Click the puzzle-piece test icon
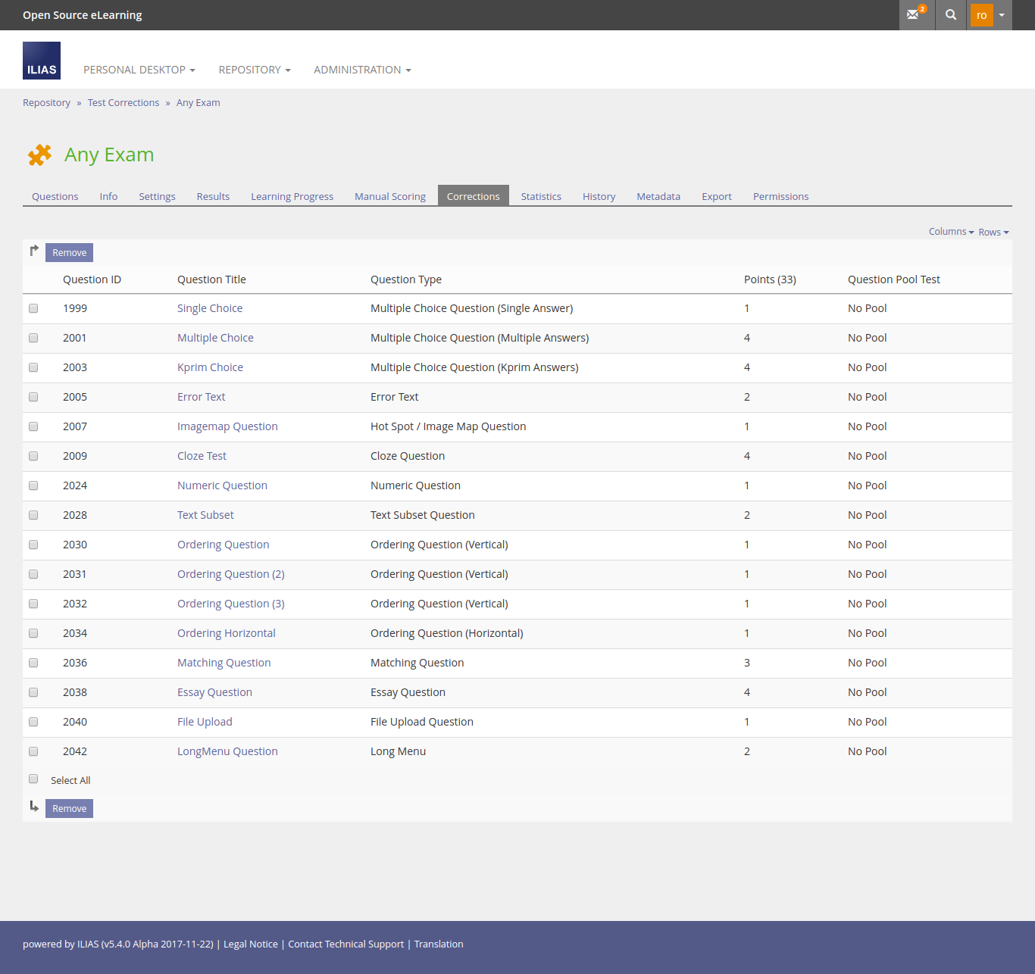This screenshot has width=1035, height=974. [39, 155]
